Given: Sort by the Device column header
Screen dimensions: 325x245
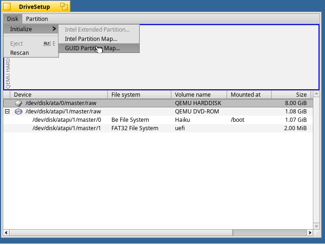Looking at the screenshot, I should click(x=56, y=94).
